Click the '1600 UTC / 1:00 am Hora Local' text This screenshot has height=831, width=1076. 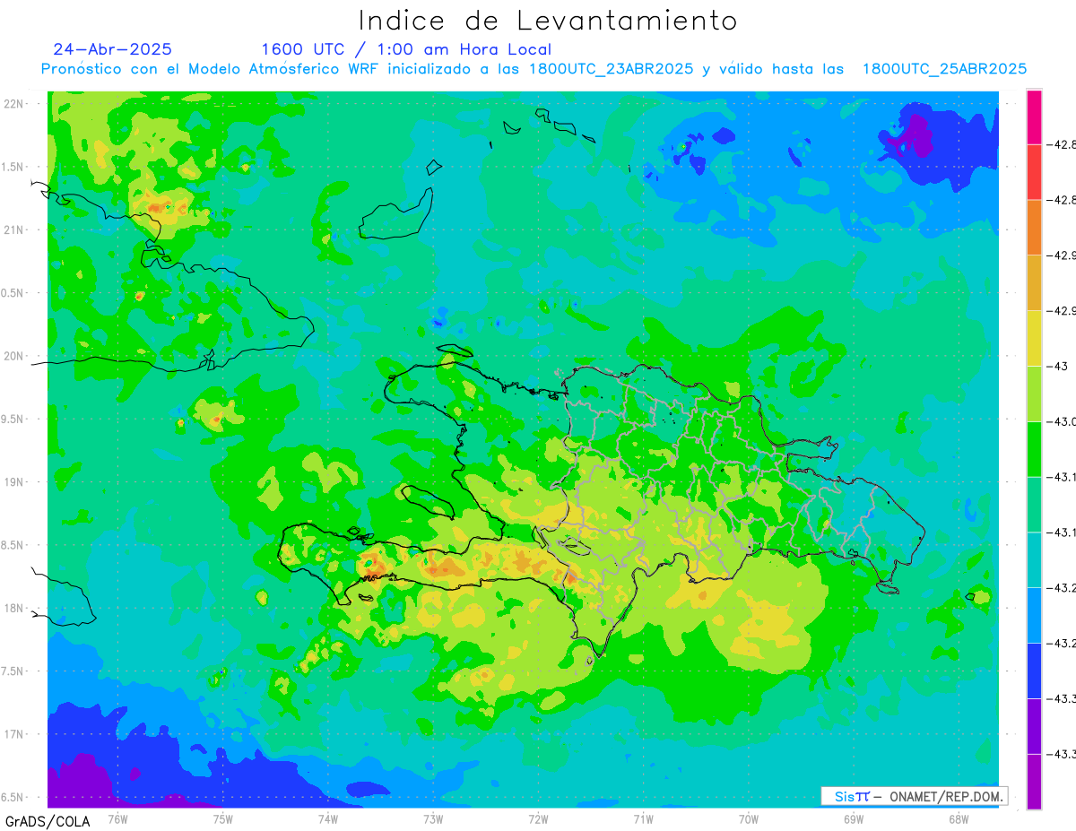coord(406,49)
